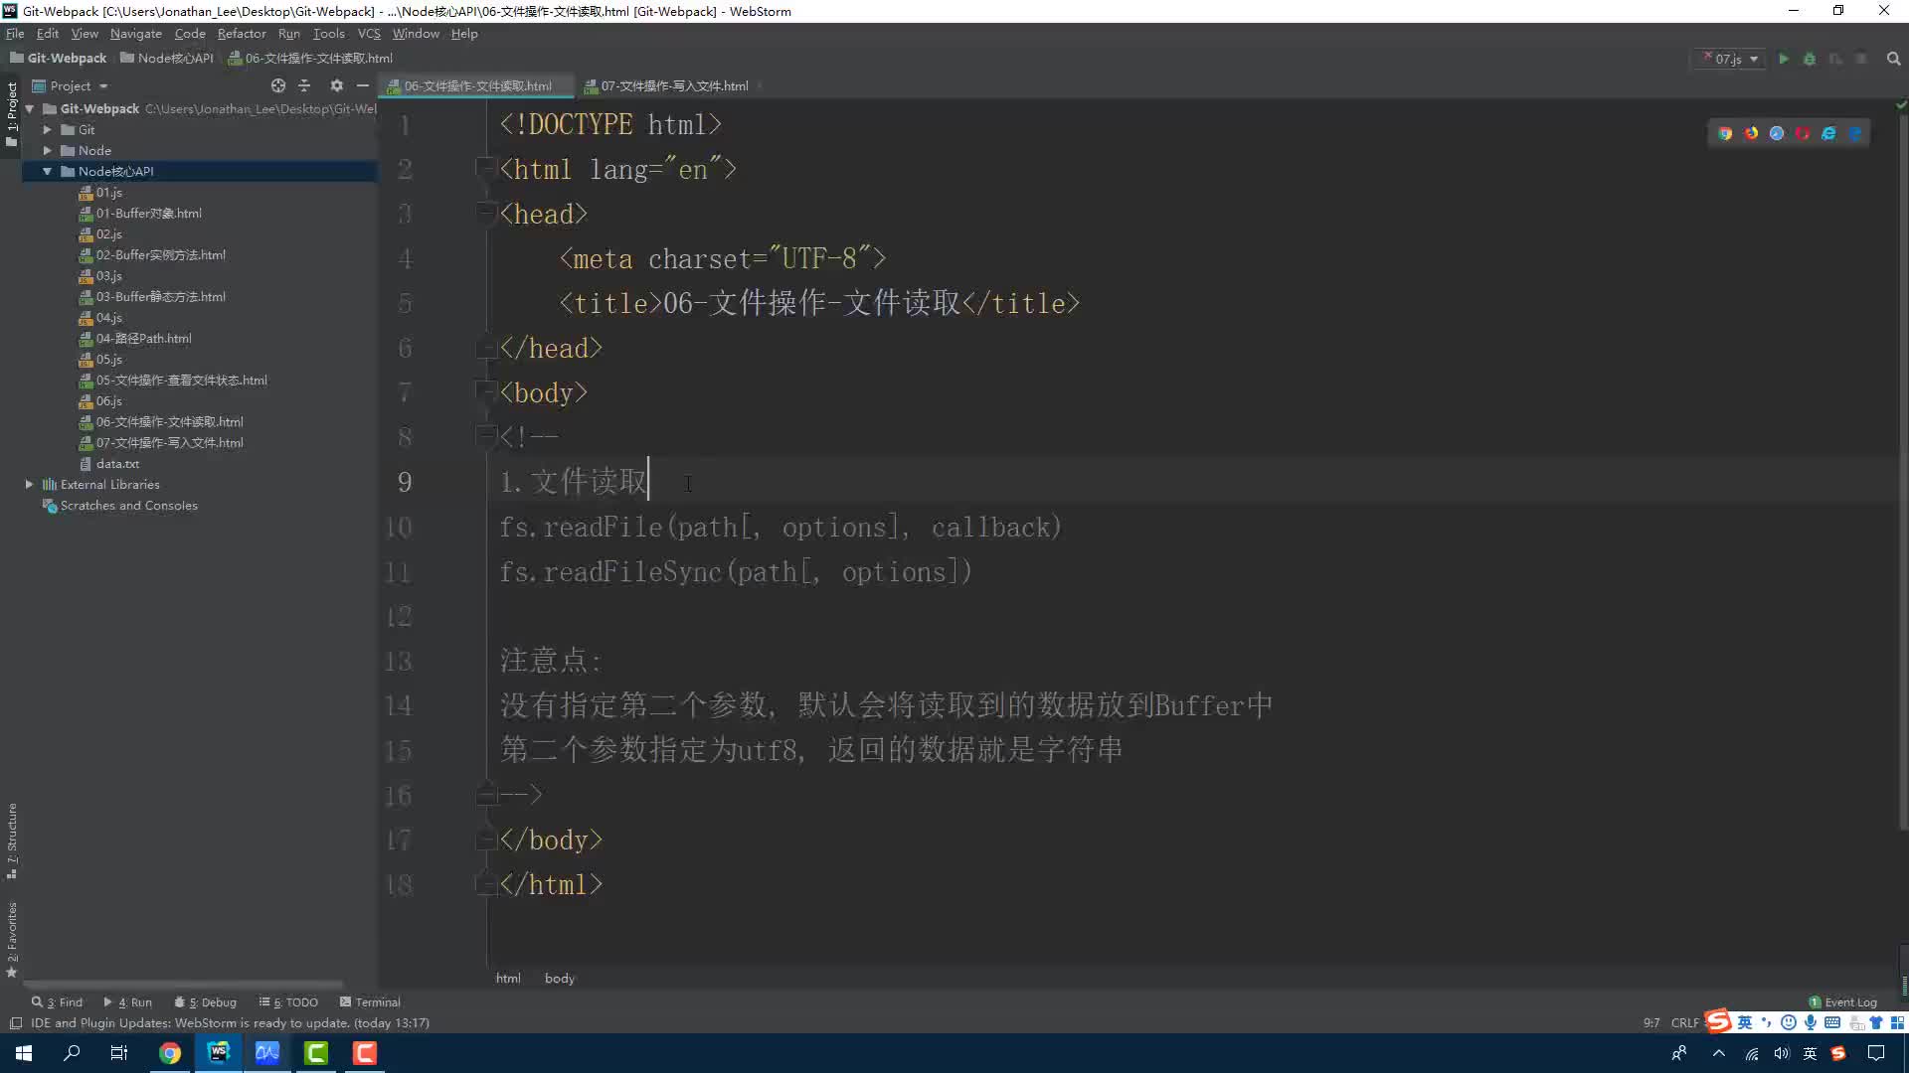Open Search Everywhere magnifier icon
1909x1073 pixels.
pos(1894,59)
